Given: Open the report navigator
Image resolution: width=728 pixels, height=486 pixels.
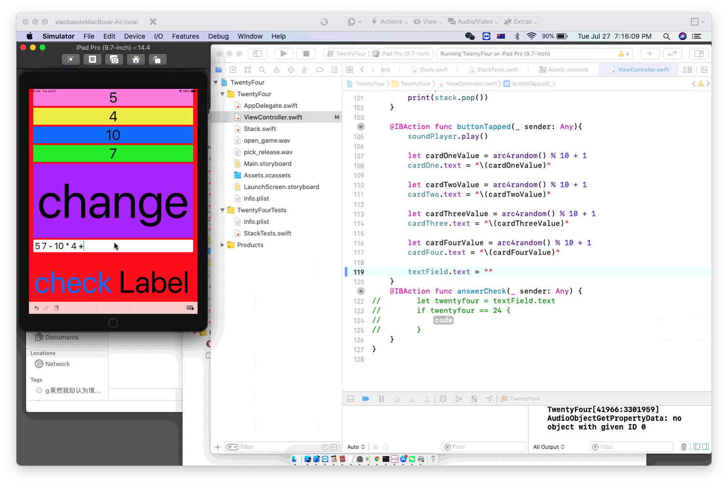Looking at the screenshot, I should coord(335,70).
